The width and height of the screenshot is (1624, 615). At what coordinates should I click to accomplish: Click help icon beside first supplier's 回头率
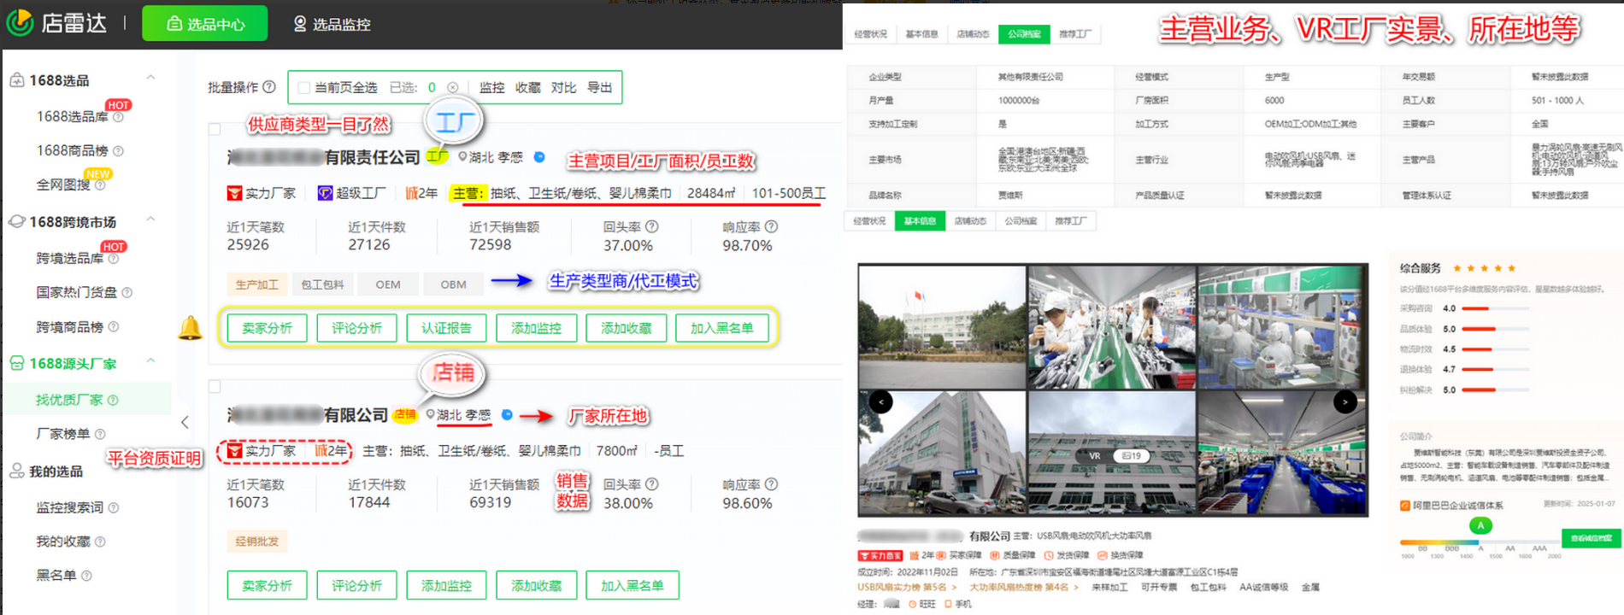point(652,226)
